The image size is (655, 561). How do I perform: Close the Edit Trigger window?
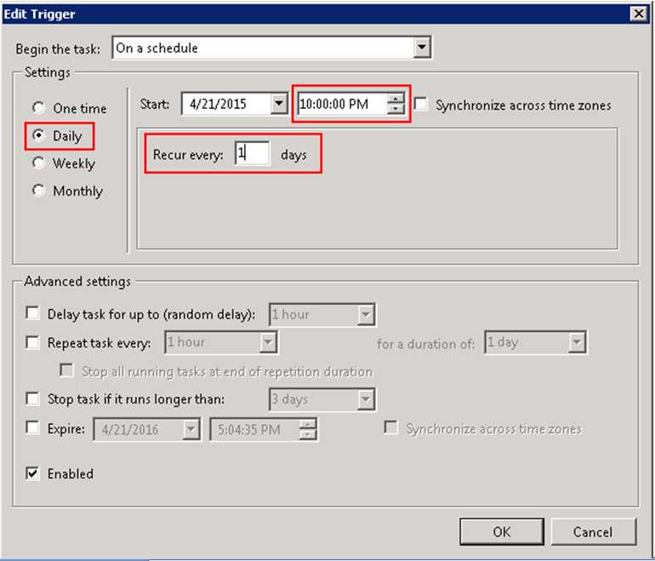tap(639, 14)
